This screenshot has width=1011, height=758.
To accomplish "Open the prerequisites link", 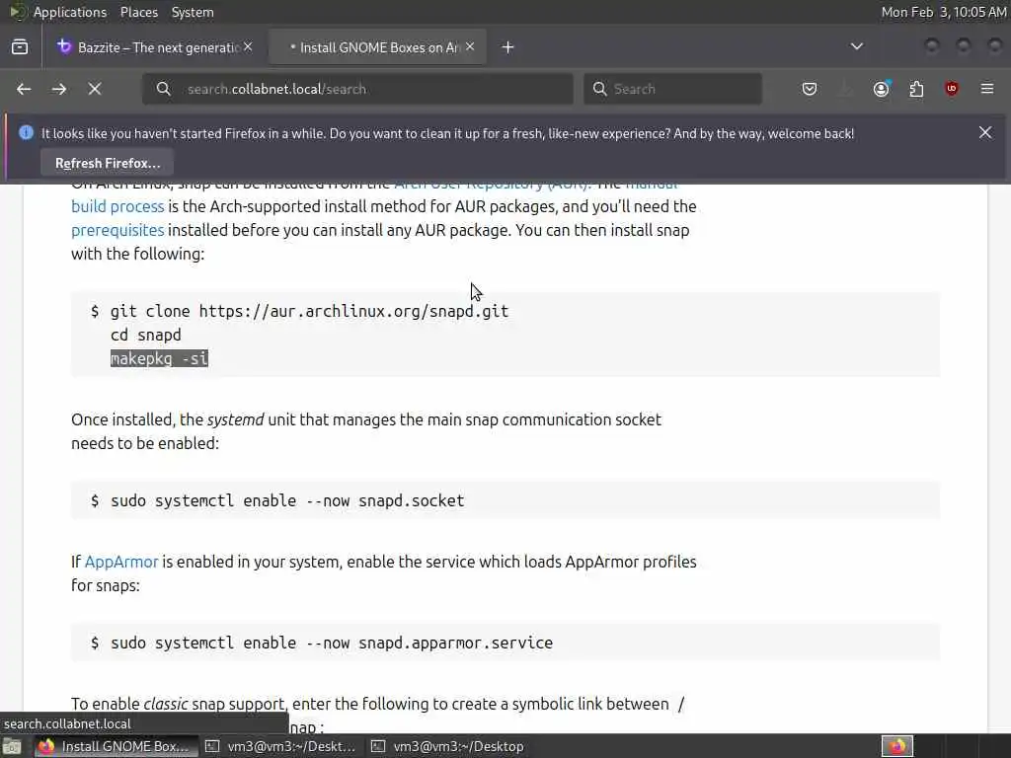I will click(x=117, y=230).
